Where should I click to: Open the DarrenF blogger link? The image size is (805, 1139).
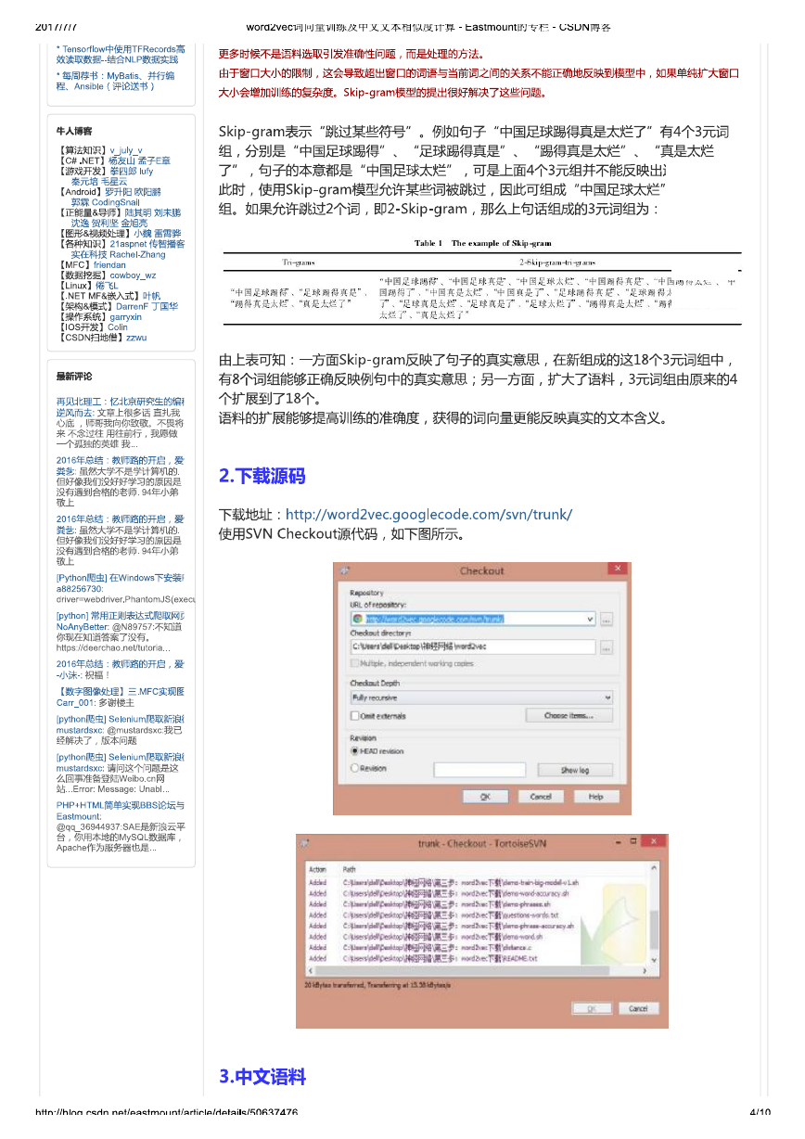pos(130,306)
